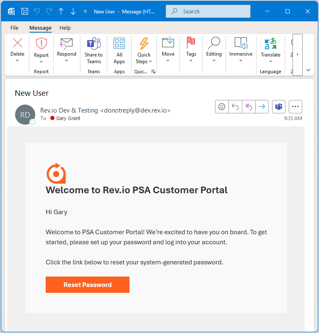The image size is (319, 333).
Task: Open Customize Quick Access Toolbar dropdown
Action: [x=86, y=11]
